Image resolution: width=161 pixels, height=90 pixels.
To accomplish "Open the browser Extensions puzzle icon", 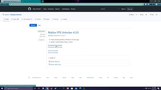I will [151, 4].
